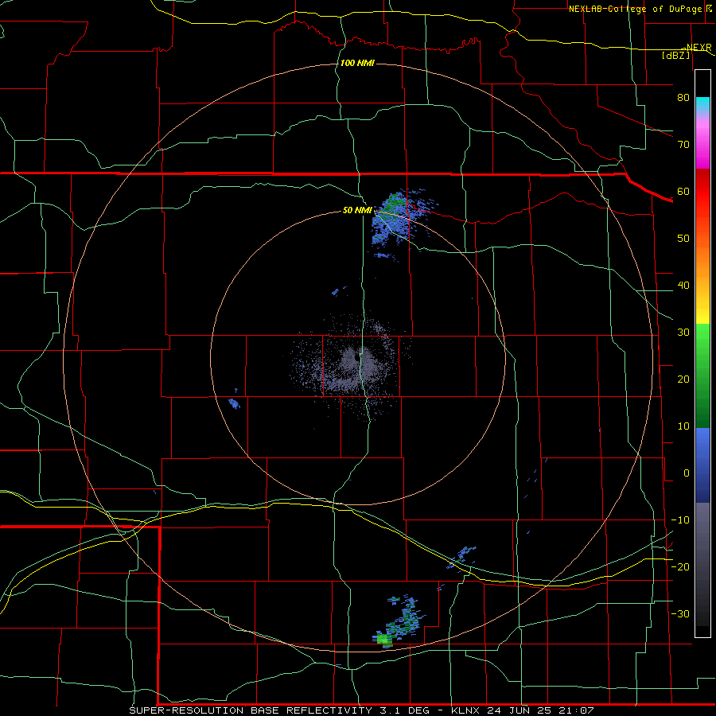Click the 10 value on color scale

pyautogui.click(x=683, y=426)
